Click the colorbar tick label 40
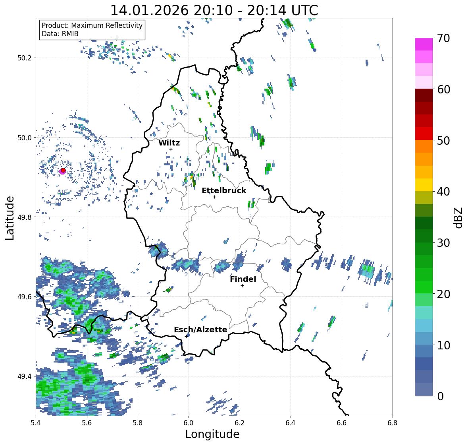The width and height of the screenshot is (468, 444). [443, 192]
